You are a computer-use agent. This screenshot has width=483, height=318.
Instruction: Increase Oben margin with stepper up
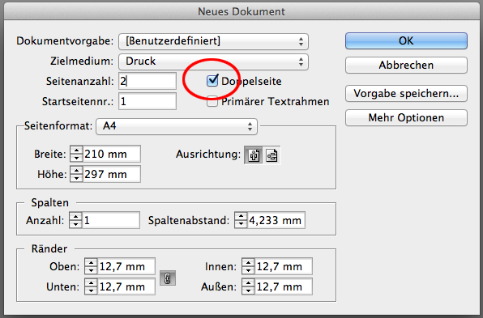[91, 263]
